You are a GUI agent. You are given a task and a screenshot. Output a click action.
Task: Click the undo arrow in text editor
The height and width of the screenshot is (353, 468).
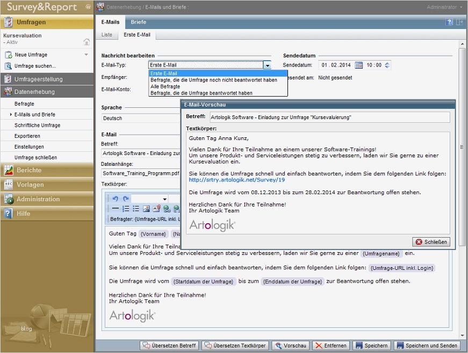pos(116,198)
